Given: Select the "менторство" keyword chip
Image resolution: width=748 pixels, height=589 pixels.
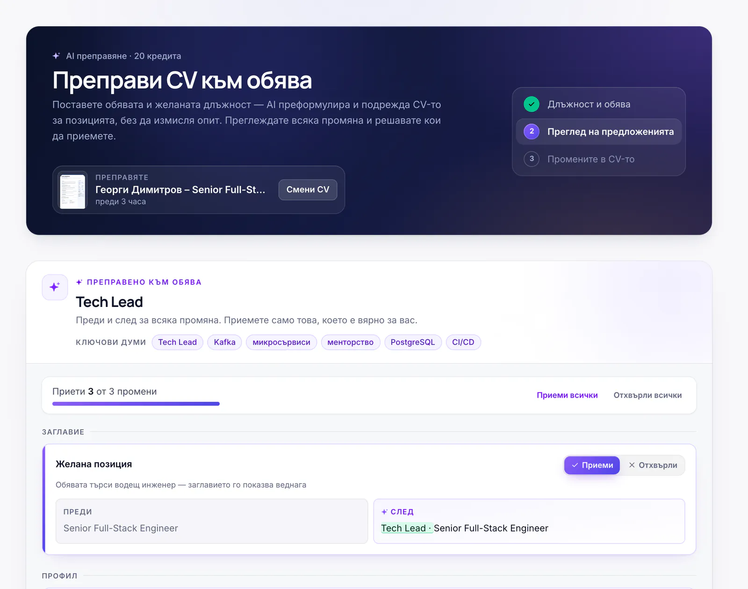Looking at the screenshot, I should (351, 342).
